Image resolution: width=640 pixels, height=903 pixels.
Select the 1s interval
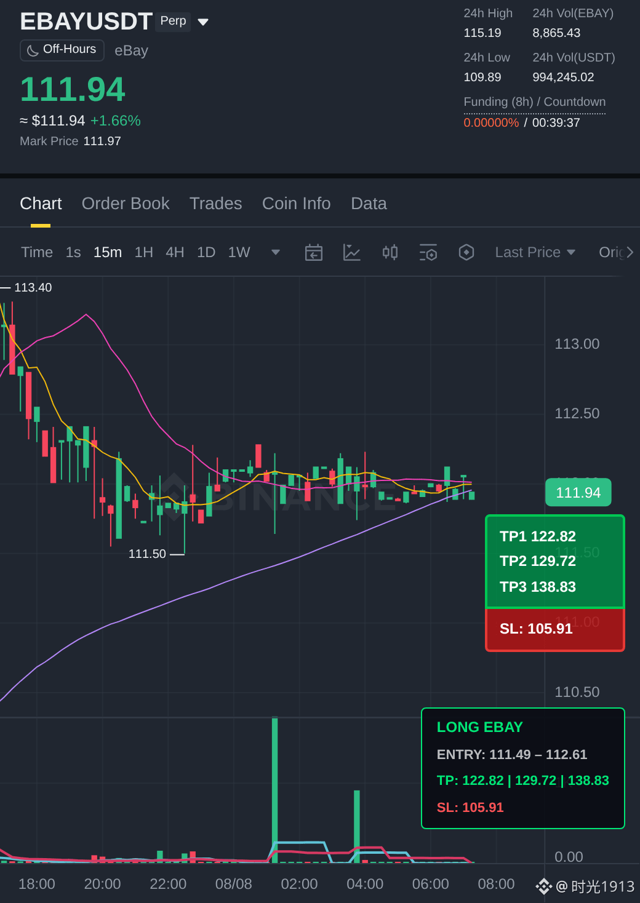click(x=73, y=252)
